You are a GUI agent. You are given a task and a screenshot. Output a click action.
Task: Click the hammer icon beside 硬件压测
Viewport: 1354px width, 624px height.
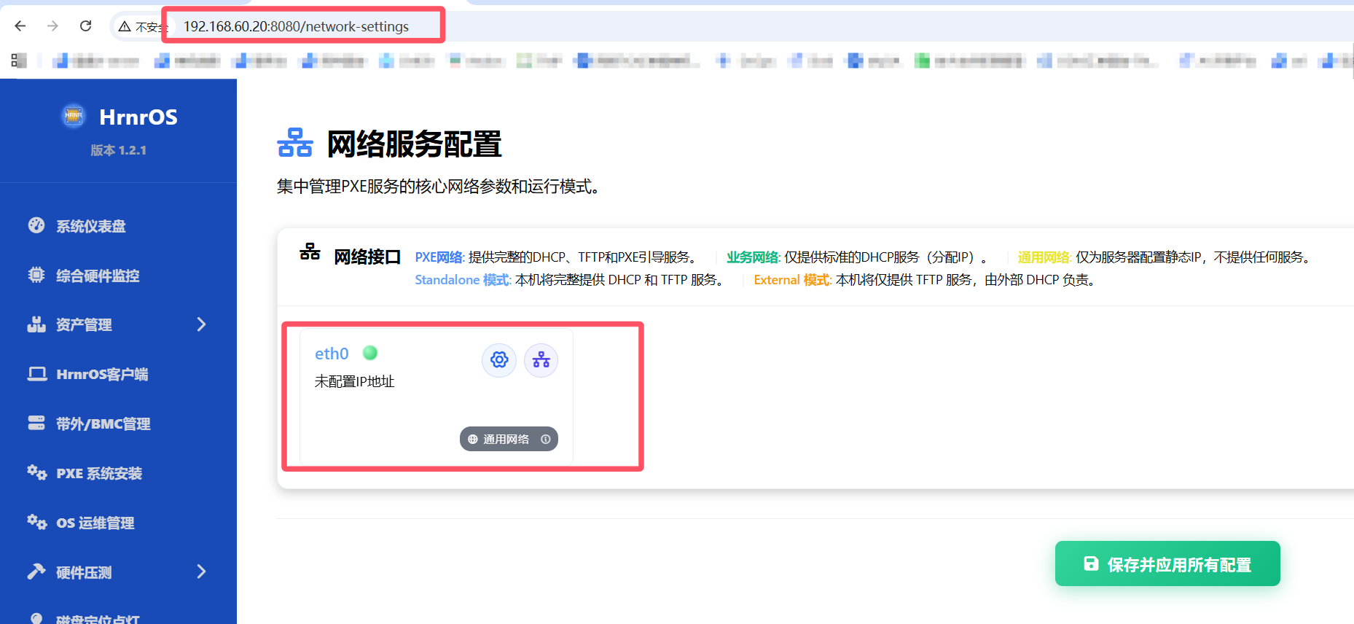(36, 572)
